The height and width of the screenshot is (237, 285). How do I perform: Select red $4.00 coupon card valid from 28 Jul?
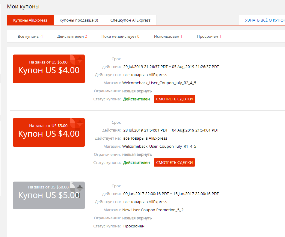[x=49, y=132]
